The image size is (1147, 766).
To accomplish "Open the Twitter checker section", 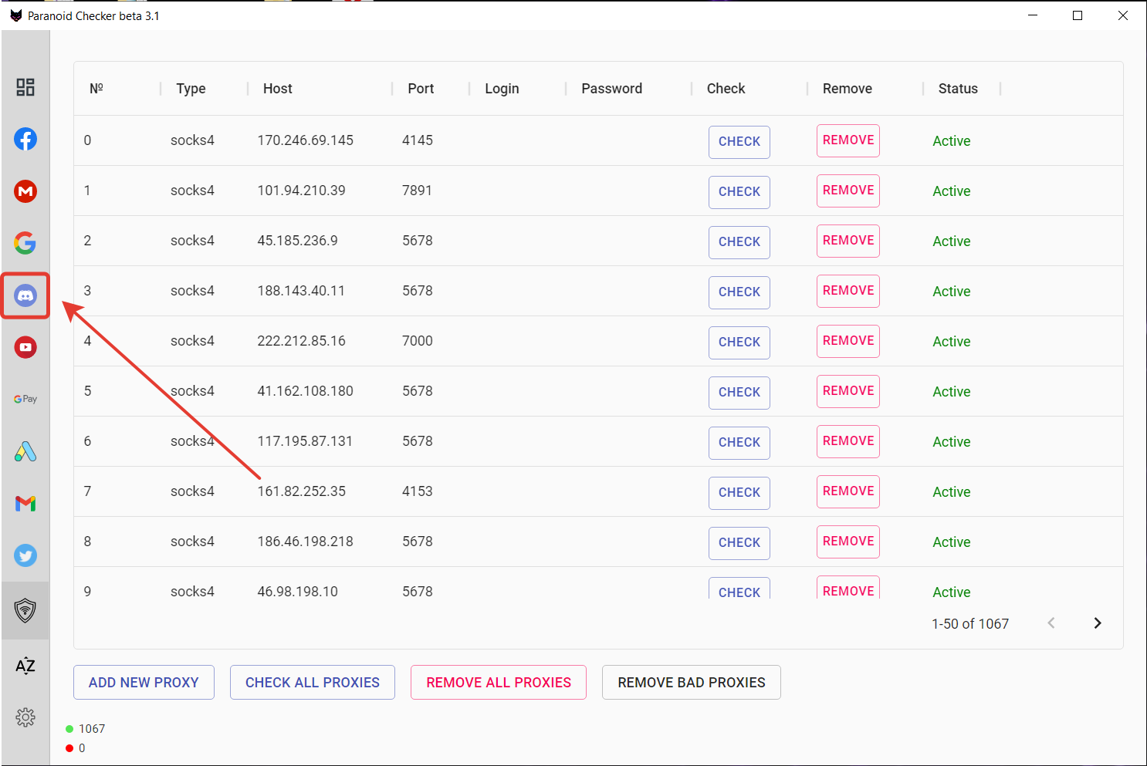I will tap(25, 555).
